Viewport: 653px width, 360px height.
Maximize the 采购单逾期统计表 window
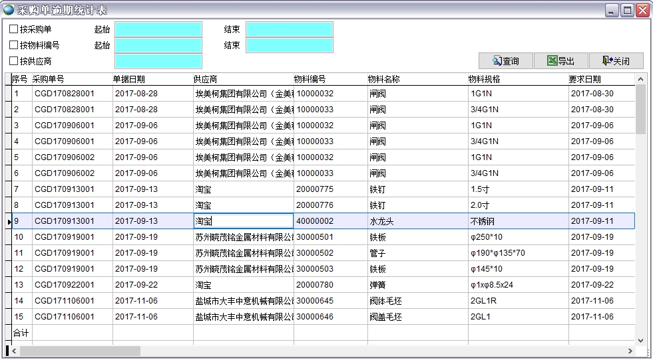click(x=627, y=11)
